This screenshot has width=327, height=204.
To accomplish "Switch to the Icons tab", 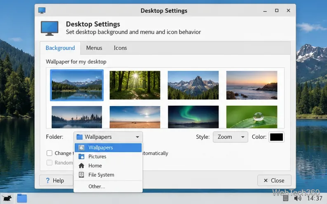I will [120, 48].
